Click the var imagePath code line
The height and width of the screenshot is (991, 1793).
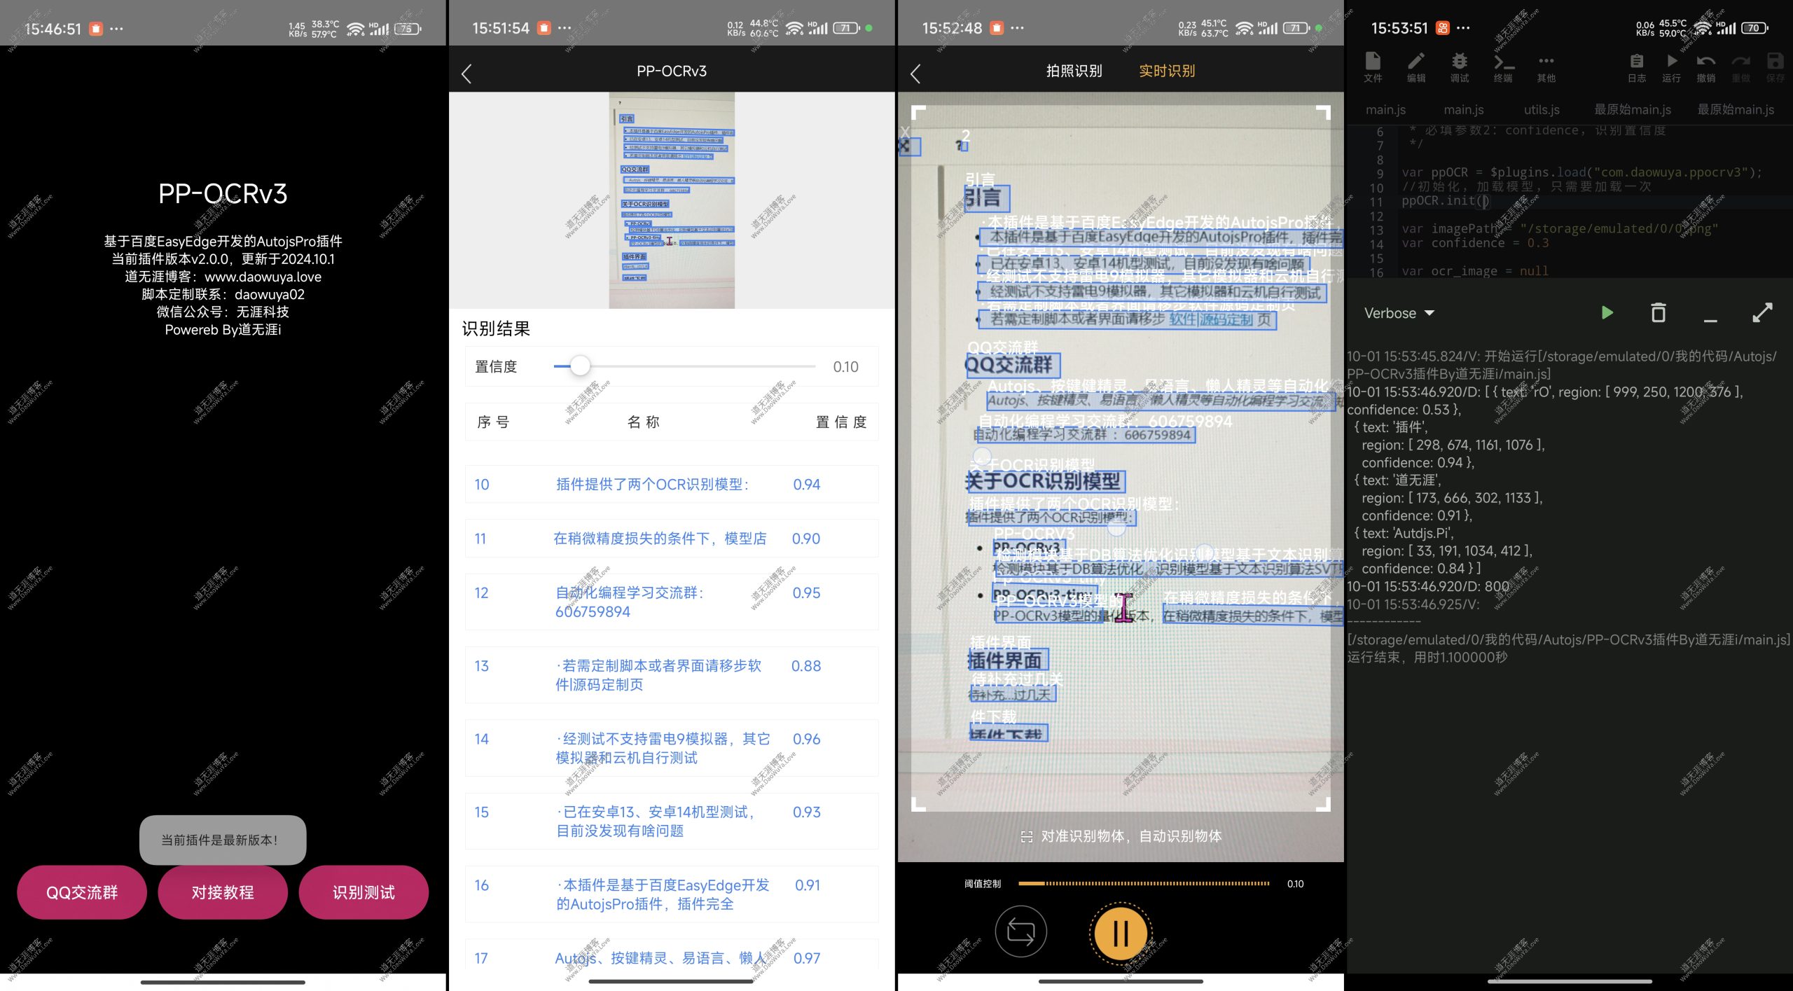(x=1560, y=229)
